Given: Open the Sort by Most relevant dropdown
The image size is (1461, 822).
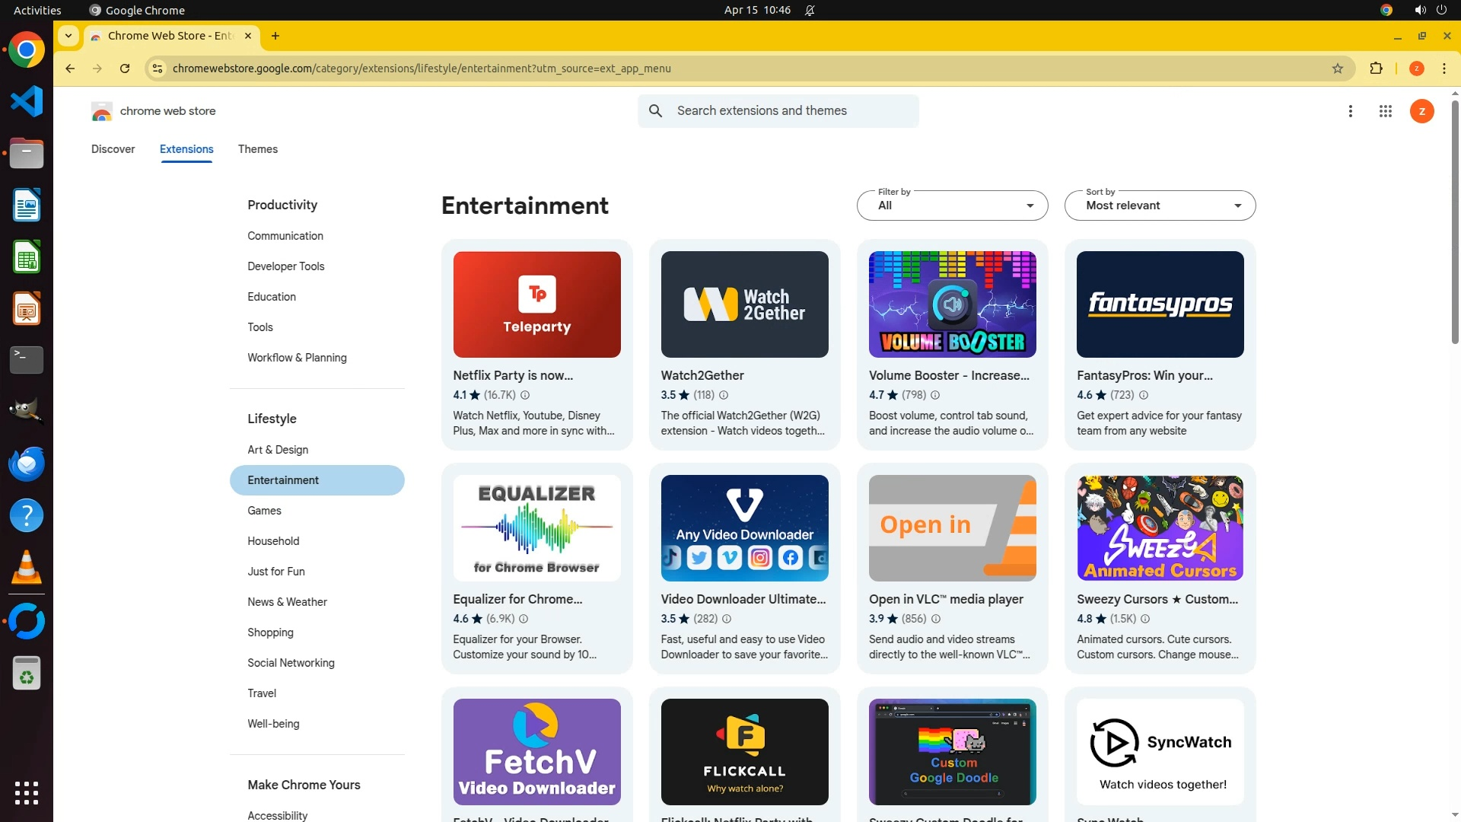Looking at the screenshot, I should (1160, 205).
